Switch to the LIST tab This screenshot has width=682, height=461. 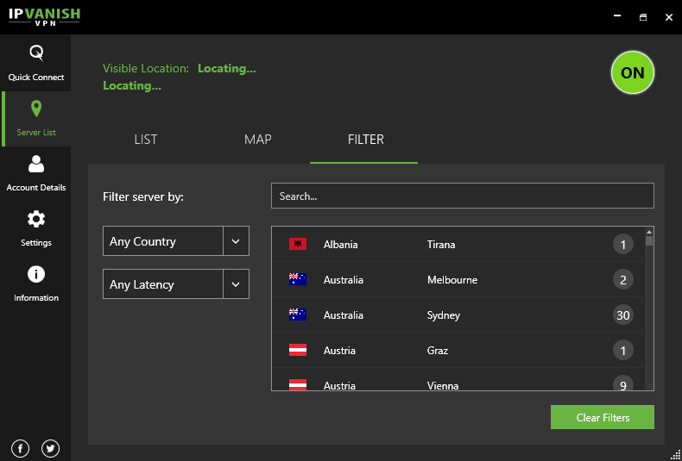146,140
